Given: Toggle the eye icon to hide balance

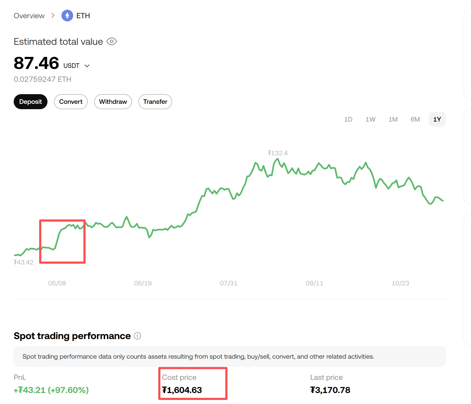Looking at the screenshot, I should point(112,42).
